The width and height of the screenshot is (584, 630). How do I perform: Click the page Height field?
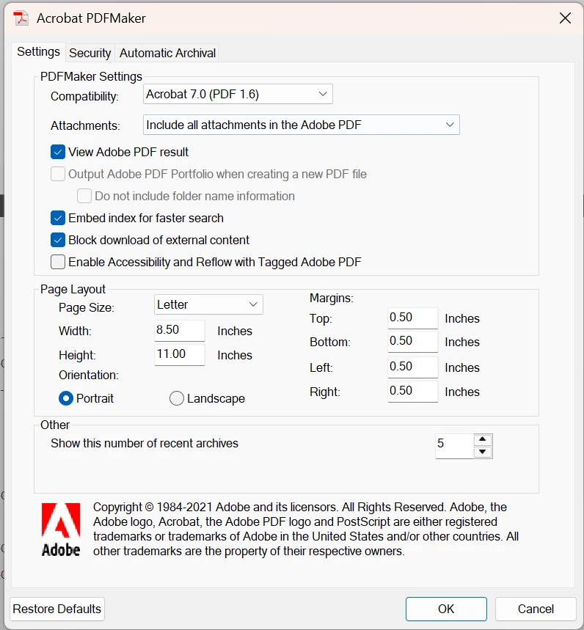[180, 355]
